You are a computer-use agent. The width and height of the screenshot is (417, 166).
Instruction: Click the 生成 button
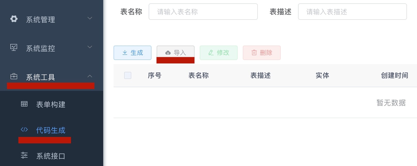click(x=132, y=53)
